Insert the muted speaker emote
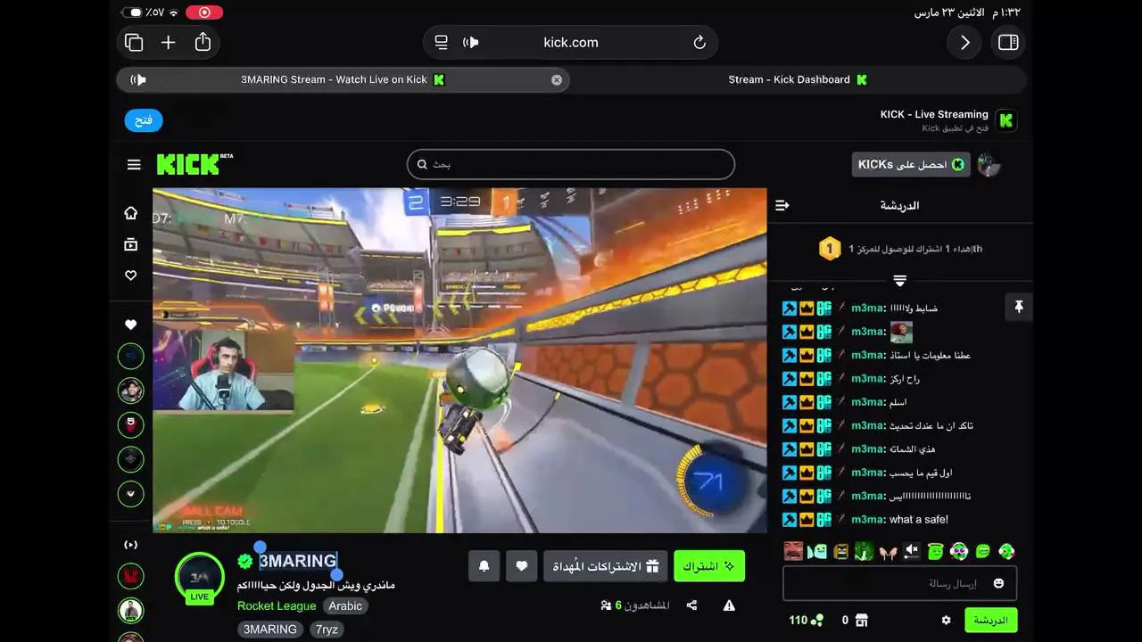Image resolution: width=1142 pixels, height=642 pixels. [911, 551]
